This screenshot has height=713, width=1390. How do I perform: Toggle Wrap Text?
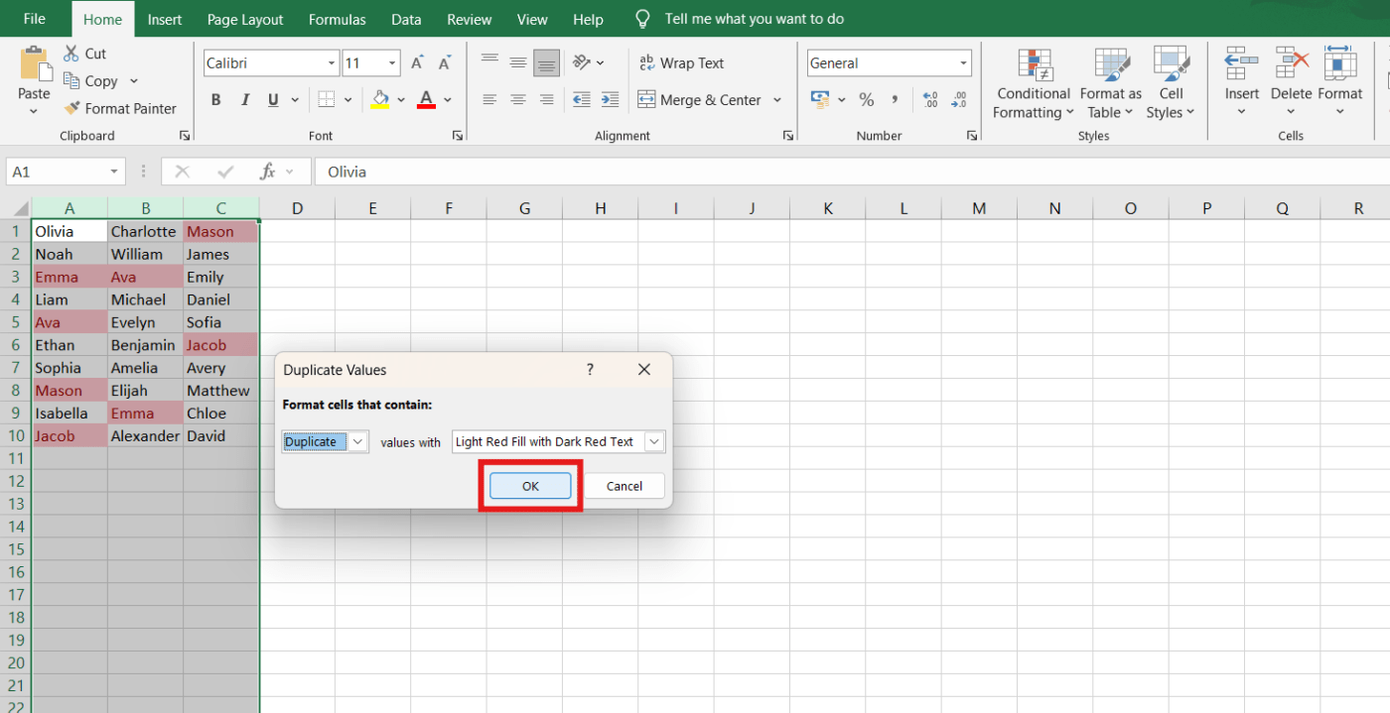(681, 62)
